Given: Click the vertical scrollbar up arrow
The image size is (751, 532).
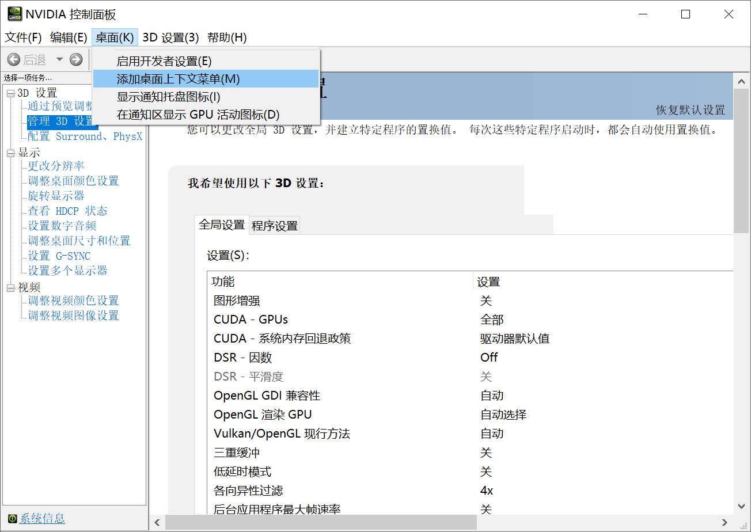Looking at the screenshot, I should click(742, 81).
